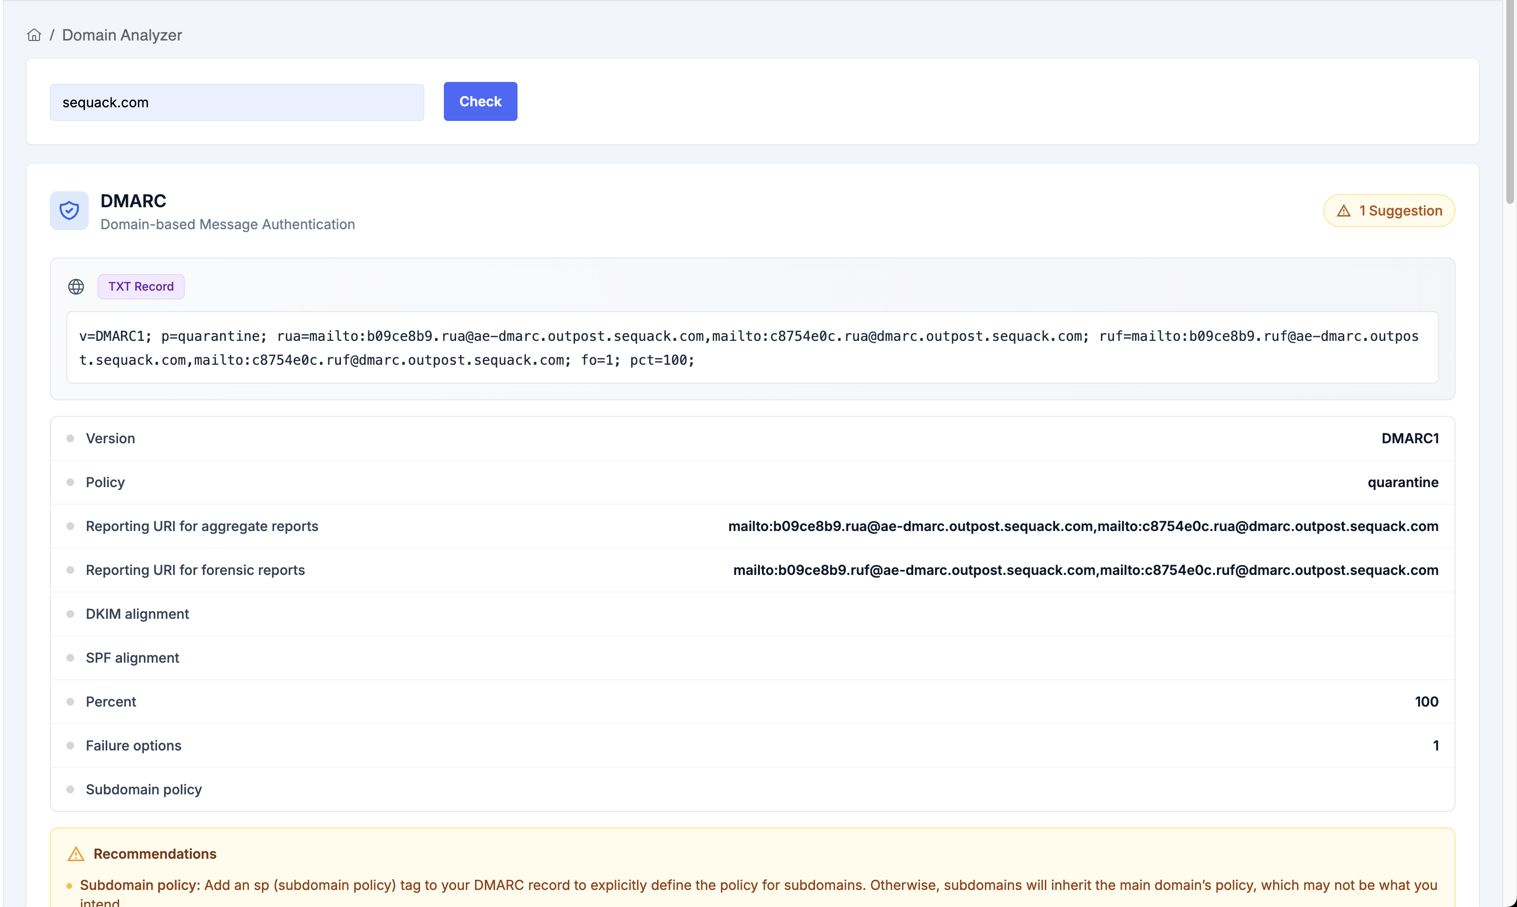Click the warning triangle in the Suggestion badge
Image resolution: width=1517 pixels, height=907 pixels.
point(1343,210)
